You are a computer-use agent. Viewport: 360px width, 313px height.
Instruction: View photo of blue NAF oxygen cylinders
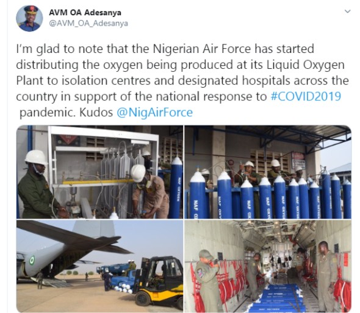pyautogui.click(x=268, y=172)
